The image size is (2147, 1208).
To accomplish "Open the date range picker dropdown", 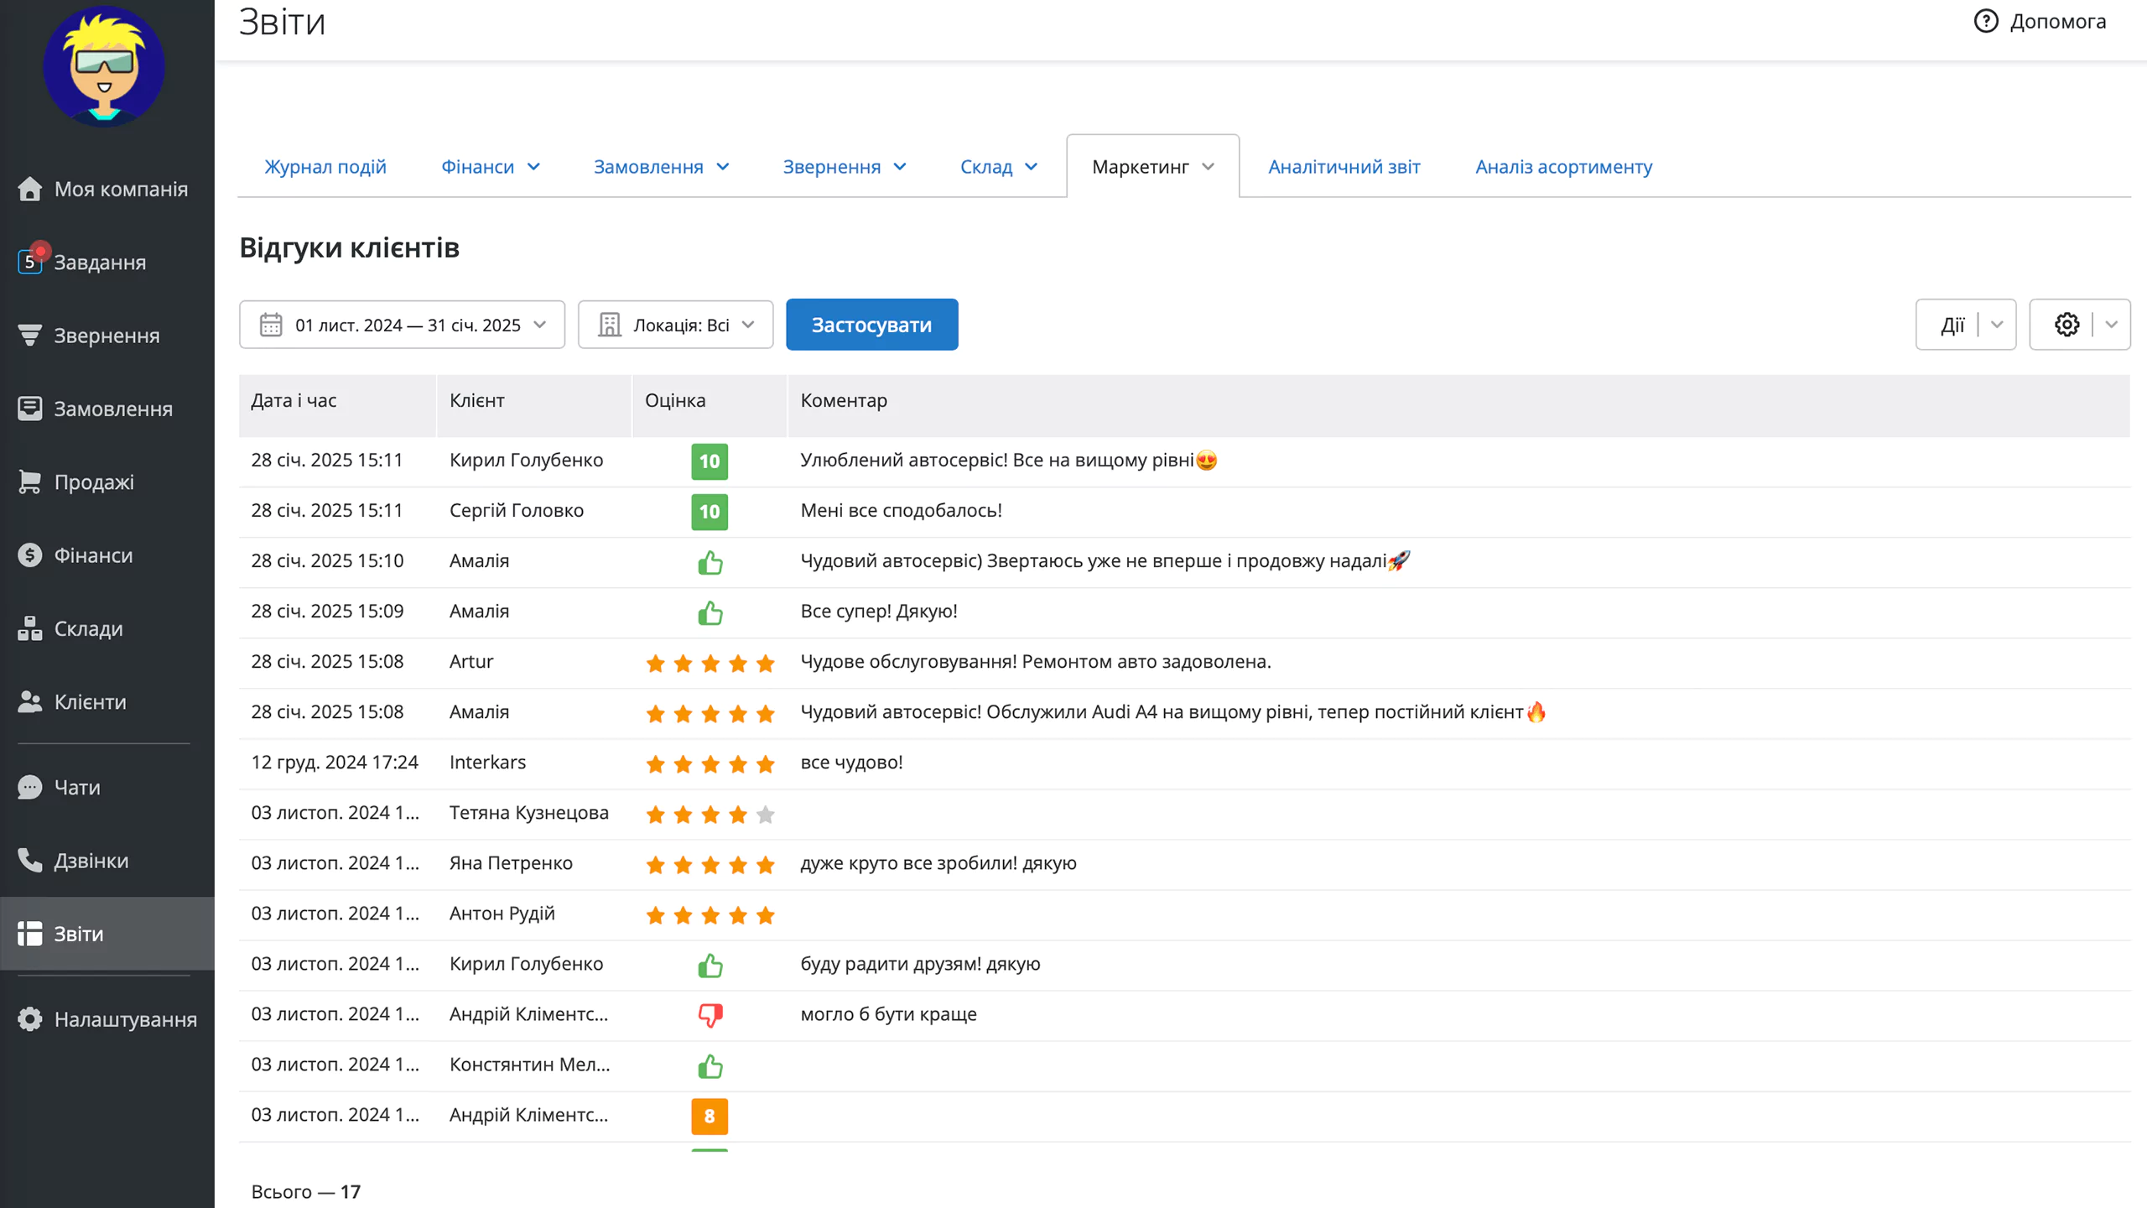I will [x=402, y=325].
